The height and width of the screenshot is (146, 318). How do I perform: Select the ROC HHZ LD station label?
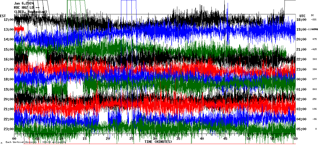27,7
